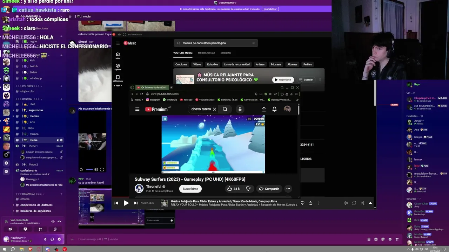Mute YouTube Music player volume
The width and height of the screenshot is (449, 252).
tap(346, 203)
